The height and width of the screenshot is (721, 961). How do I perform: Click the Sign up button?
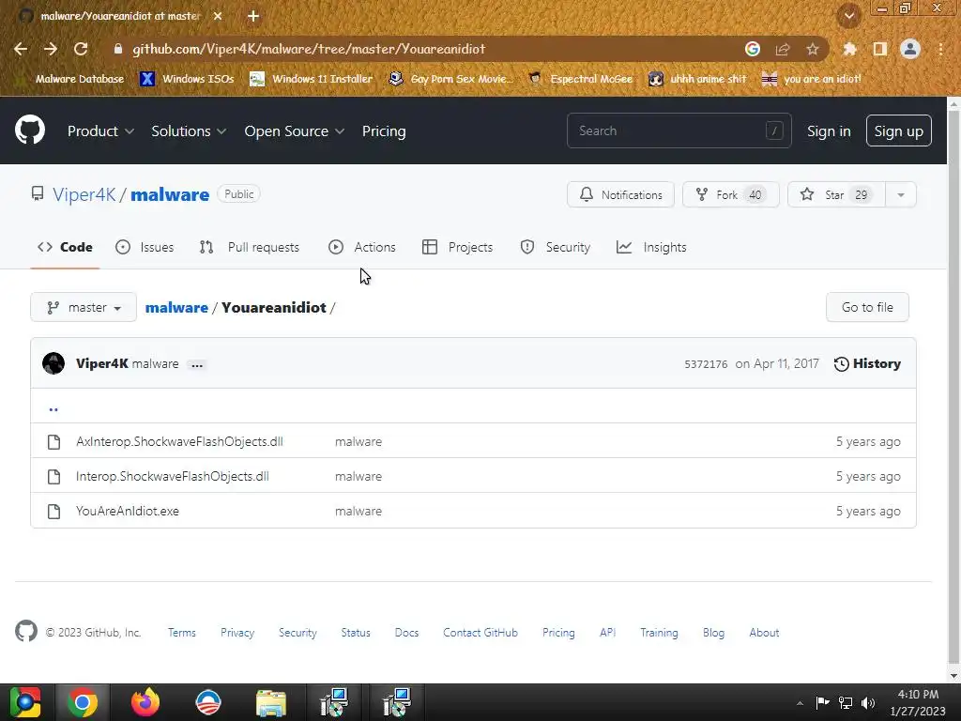point(898,130)
